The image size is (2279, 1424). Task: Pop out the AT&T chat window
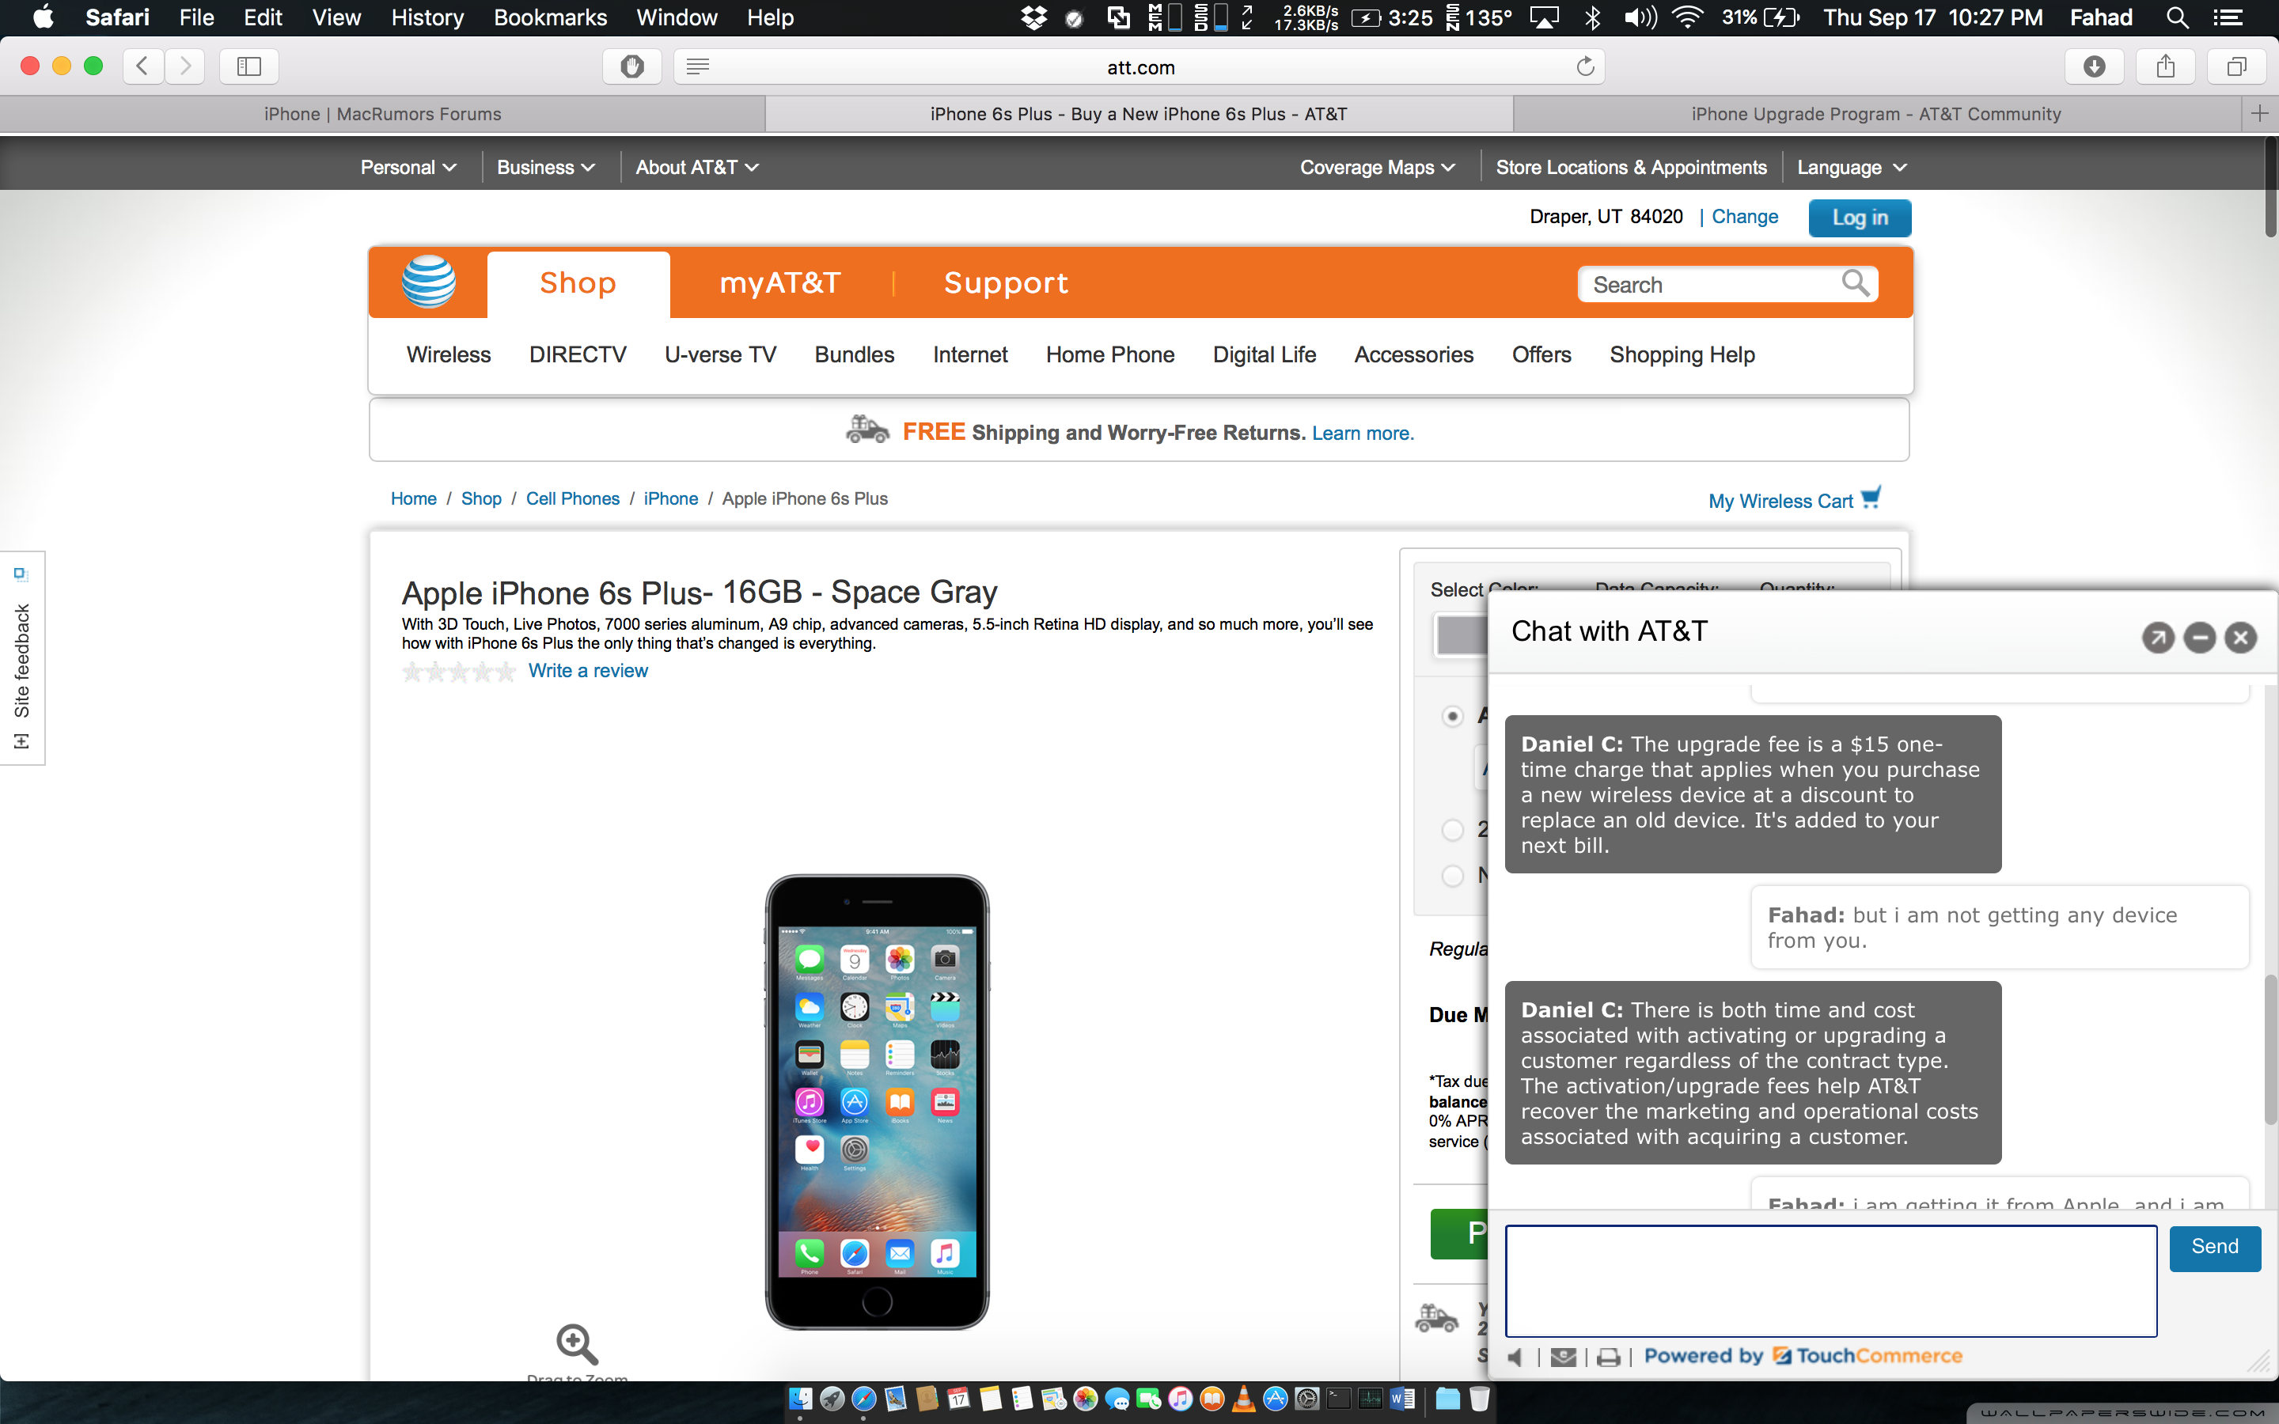click(2157, 638)
